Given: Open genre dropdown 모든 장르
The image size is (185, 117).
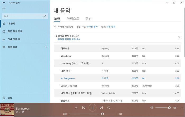Looking at the screenshot, I should tap(111, 27).
